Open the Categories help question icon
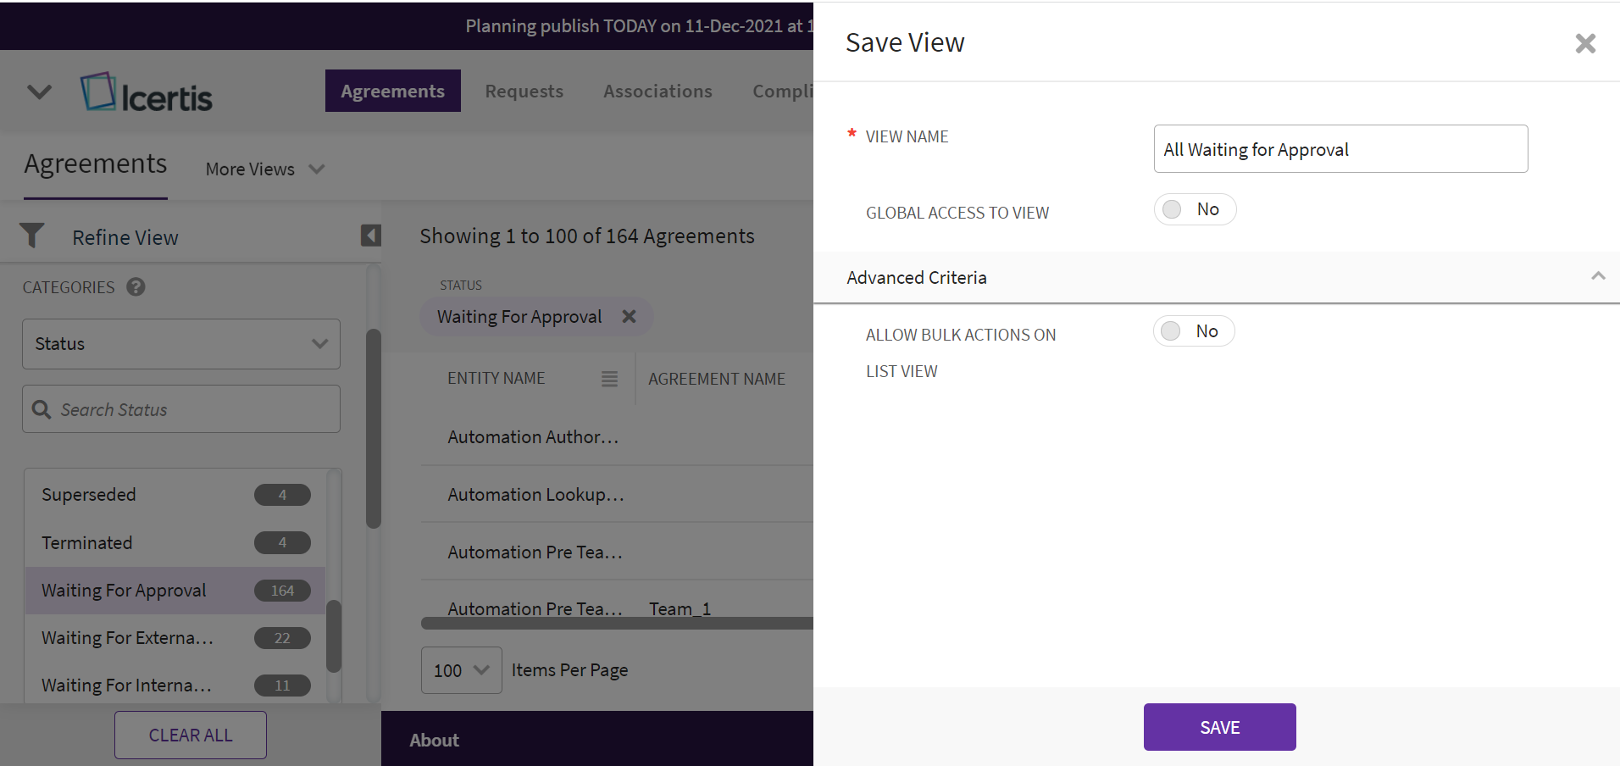 pyautogui.click(x=136, y=287)
